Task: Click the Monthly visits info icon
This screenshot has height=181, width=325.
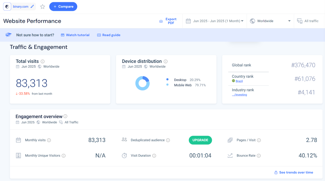Action: coord(49,140)
